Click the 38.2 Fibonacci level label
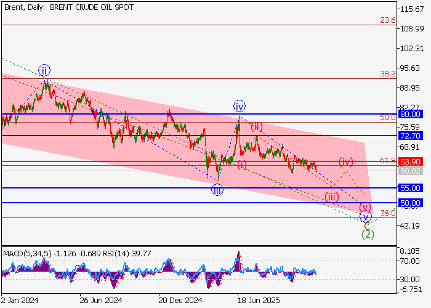The width and height of the screenshot is (431, 308). click(387, 73)
